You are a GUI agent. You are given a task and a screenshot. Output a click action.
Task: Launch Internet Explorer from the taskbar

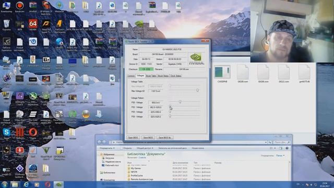coord(26,184)
